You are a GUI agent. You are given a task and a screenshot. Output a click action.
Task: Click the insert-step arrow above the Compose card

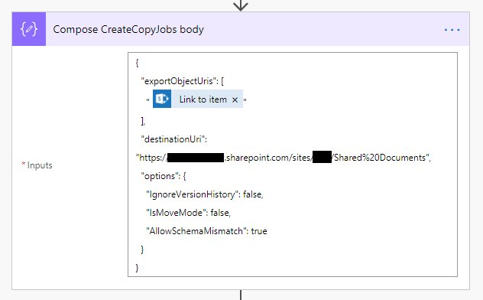[241, 5]
